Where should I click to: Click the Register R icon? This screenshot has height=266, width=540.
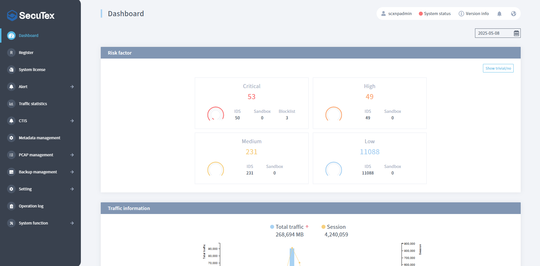[x=11, y=53]
